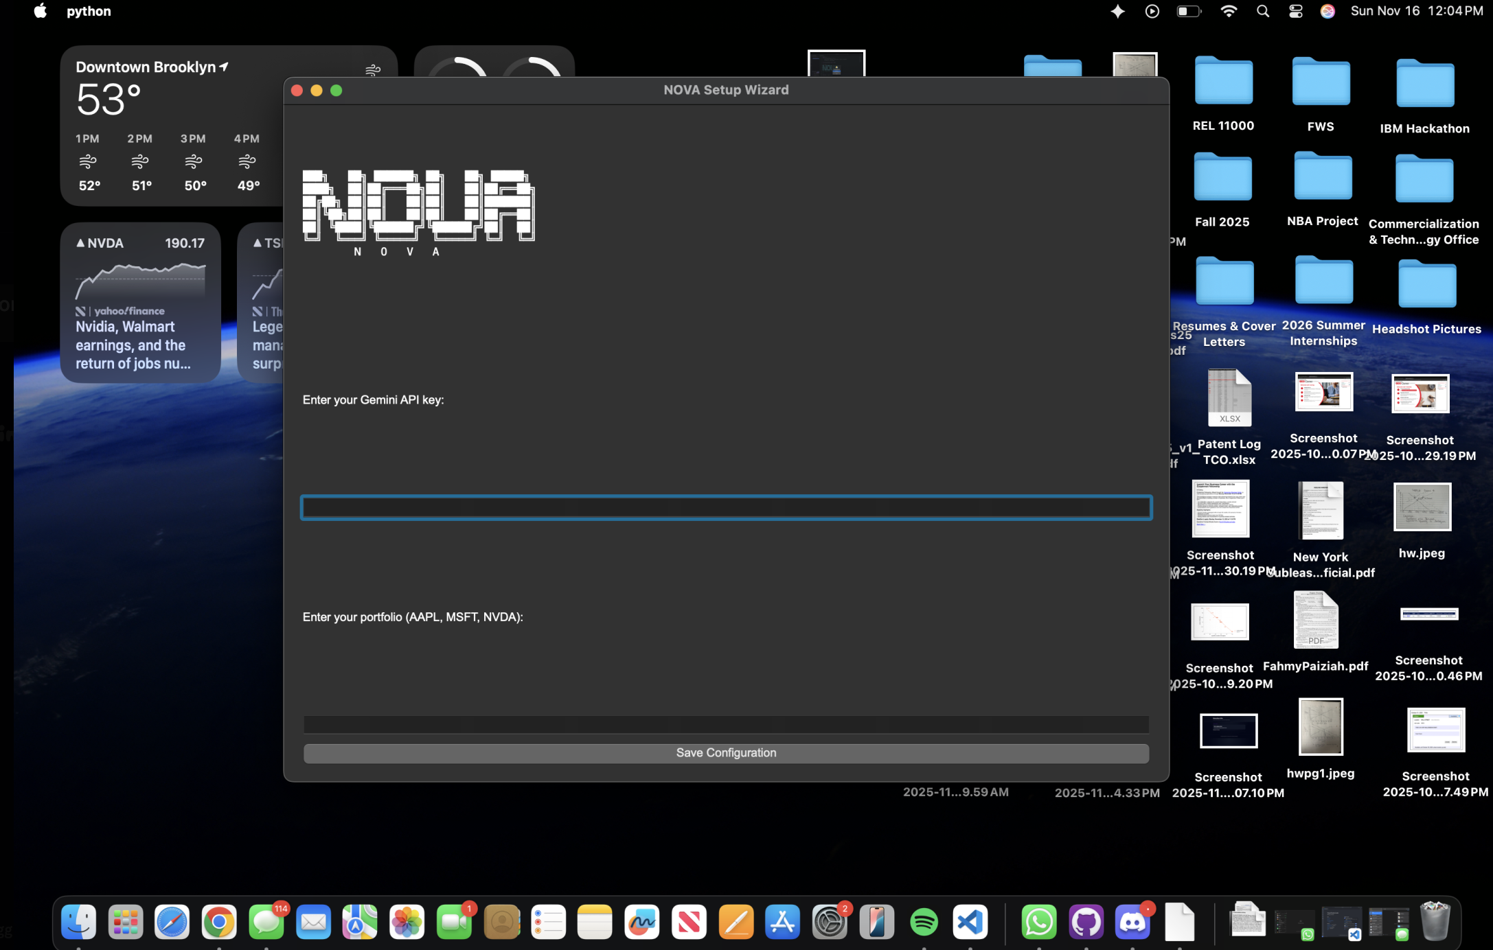Open the python menu in menu bar
This screenshot has width=1493, height=950.
coord(89,11)
